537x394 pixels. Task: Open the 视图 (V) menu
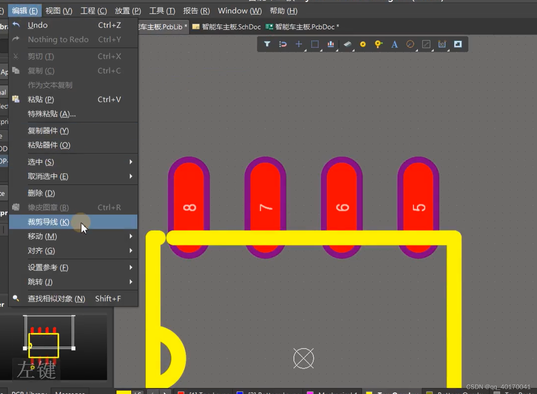59,11
